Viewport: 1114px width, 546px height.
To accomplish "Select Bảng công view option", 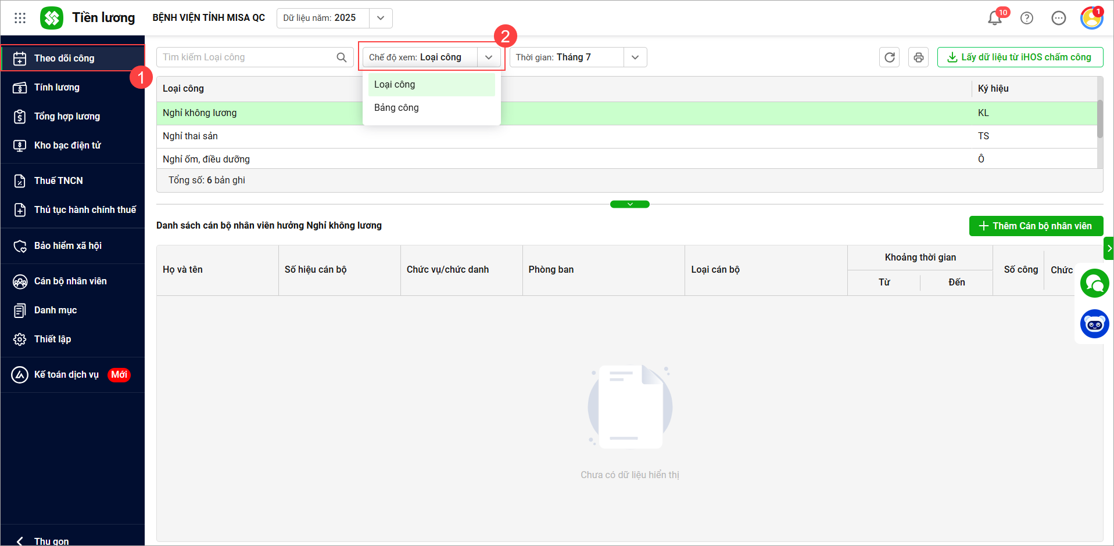I will click(432, 108).
